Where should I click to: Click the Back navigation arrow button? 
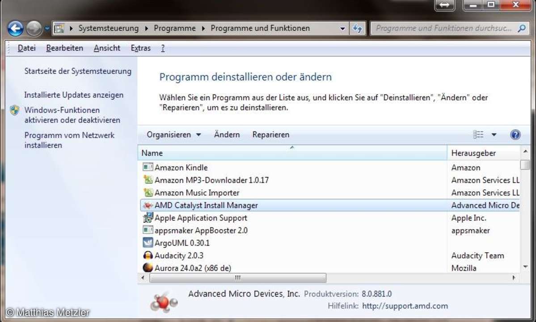[x=15, y=29]
